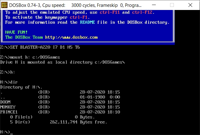This screenshot has width=200, height=135.
Task: Click the 01-01-1980 date entry
Action: point(92,97)
